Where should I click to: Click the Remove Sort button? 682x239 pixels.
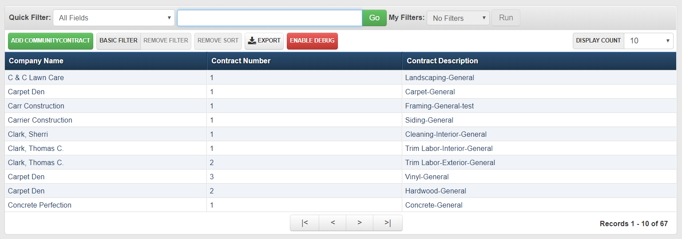pos(218,41)
